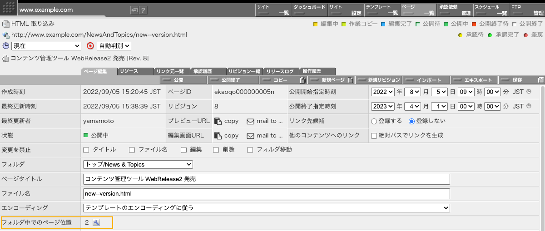545x231 pixels.
Task: Select the 登録する radio button
Action: tap(374, 121)
